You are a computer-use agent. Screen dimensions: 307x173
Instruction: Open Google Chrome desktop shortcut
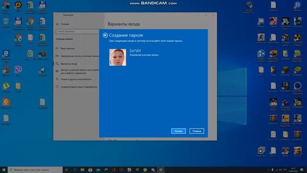pos(30,23)
